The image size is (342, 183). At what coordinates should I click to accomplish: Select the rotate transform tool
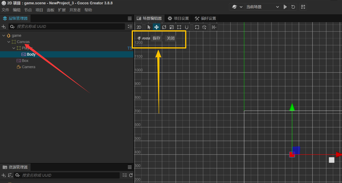point(164,27)
